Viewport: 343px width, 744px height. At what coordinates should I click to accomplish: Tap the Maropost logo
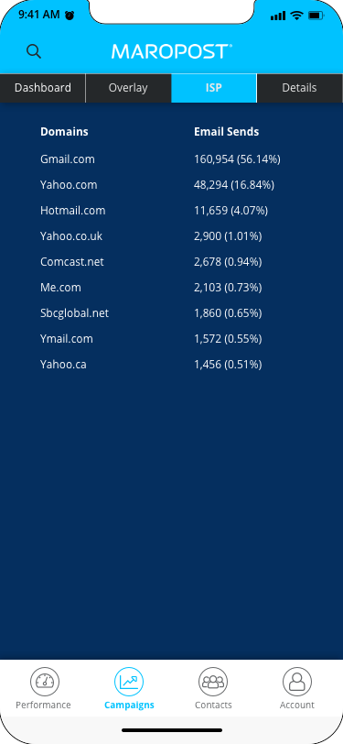pyautogui.click(x=172, y=51)
